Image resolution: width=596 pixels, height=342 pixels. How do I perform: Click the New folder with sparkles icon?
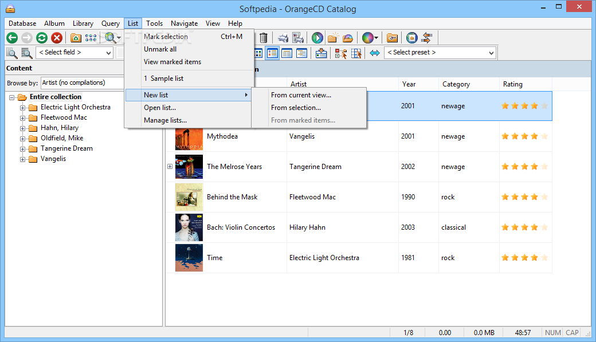pyautogui.click(x=332, y=38)
